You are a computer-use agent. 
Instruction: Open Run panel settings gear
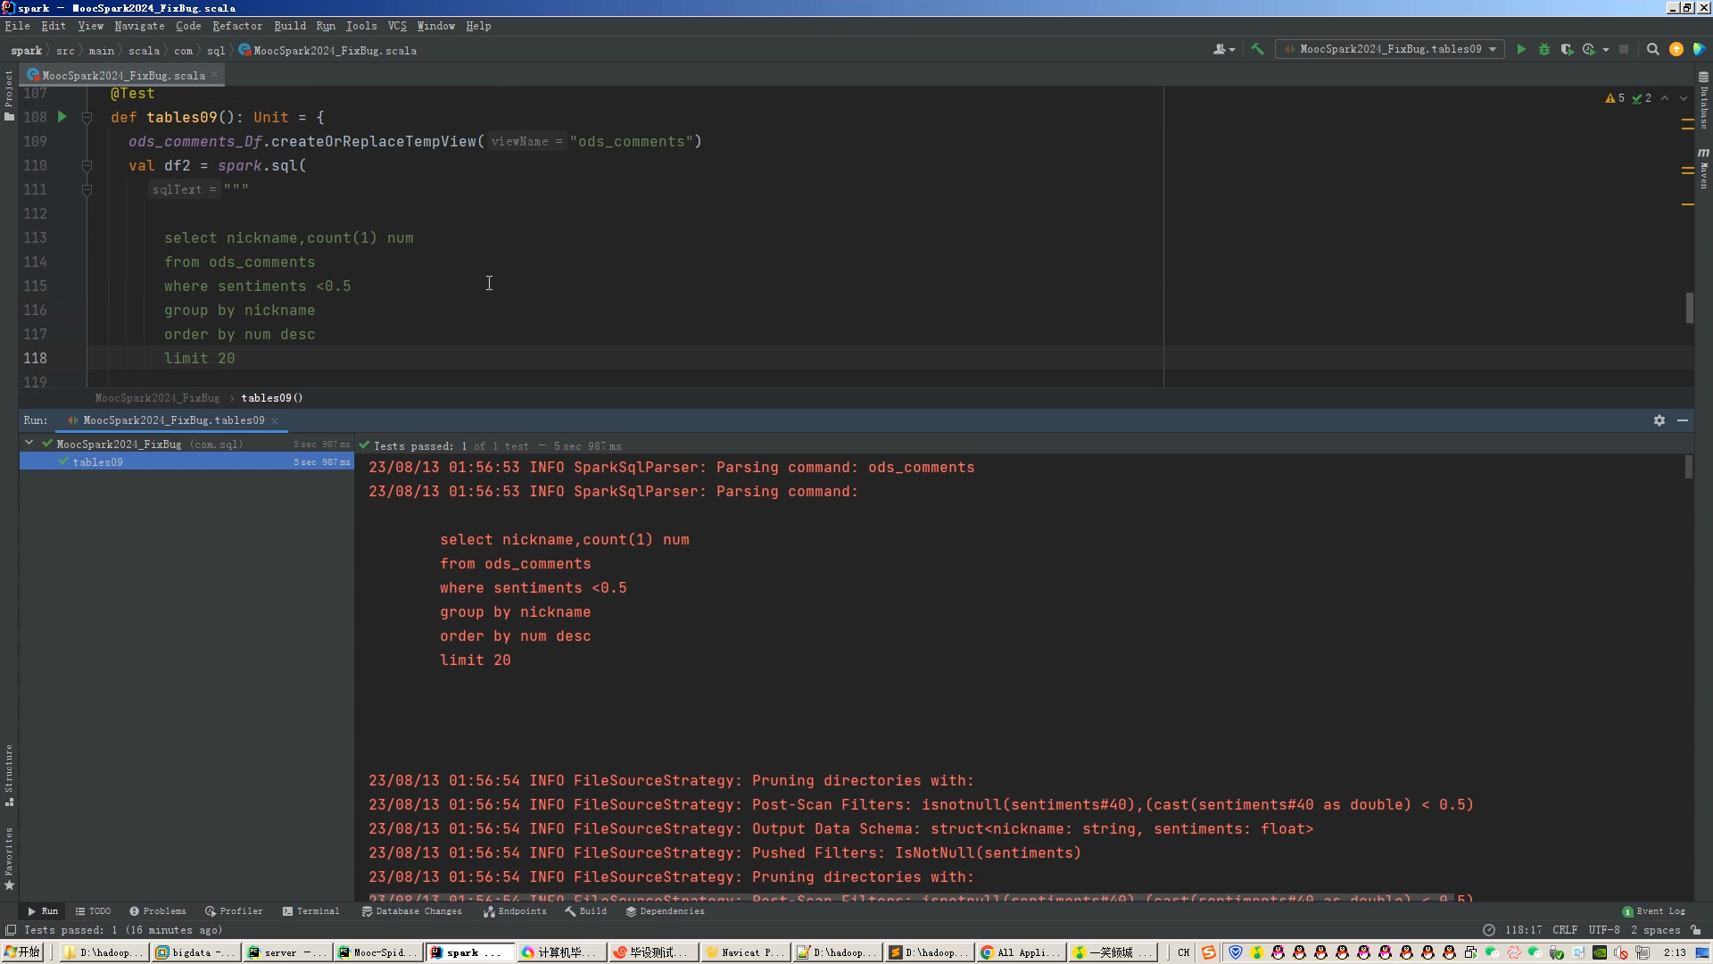pos(1659,420)
